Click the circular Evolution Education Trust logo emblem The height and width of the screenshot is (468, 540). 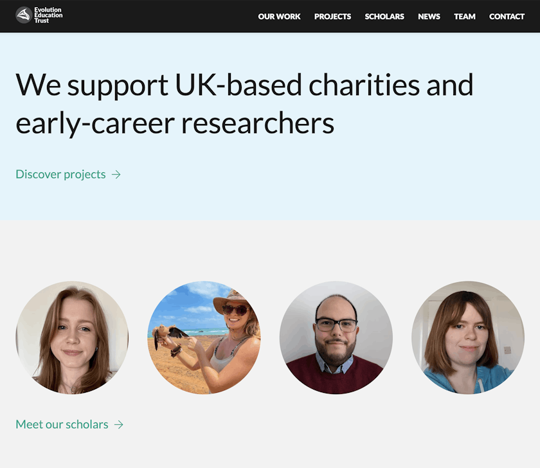pos(24,15)
